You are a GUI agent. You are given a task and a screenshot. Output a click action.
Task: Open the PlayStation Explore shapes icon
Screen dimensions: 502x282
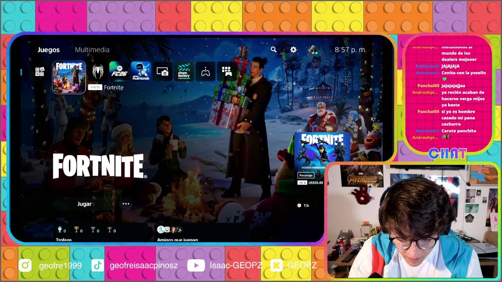tap(40, 72)
